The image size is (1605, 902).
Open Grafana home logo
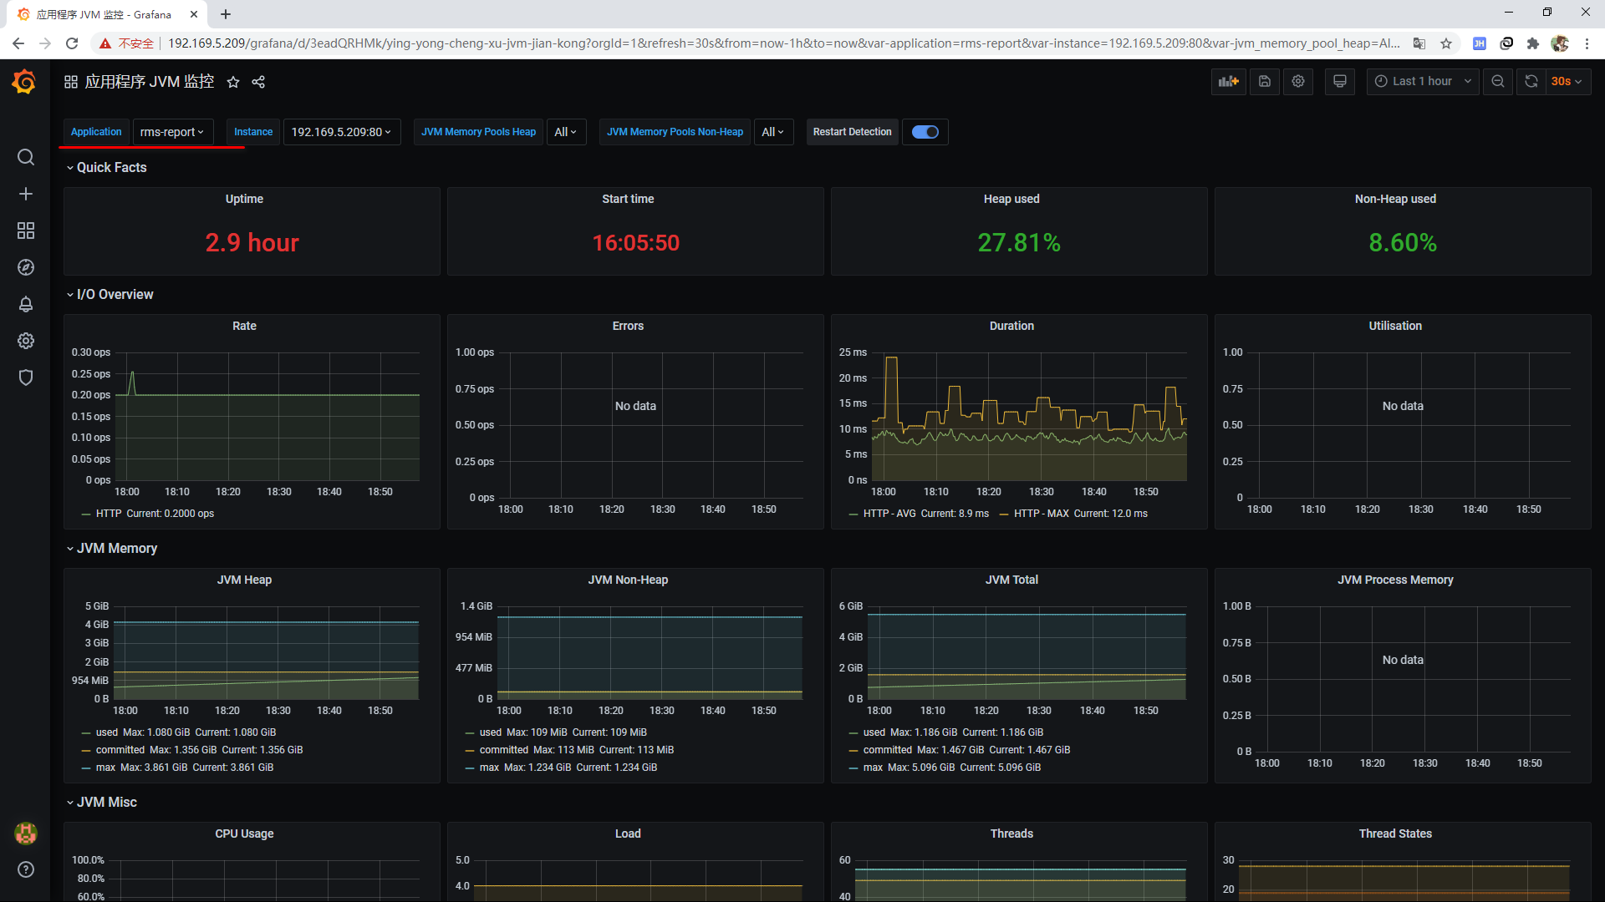click(24, 82)
